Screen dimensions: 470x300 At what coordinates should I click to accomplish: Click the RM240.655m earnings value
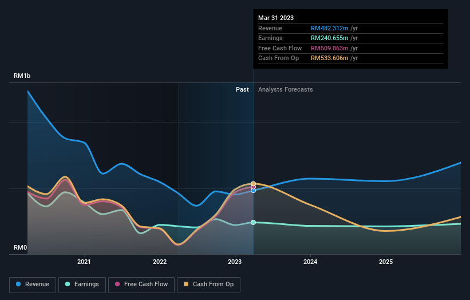[x=329, y=38]
